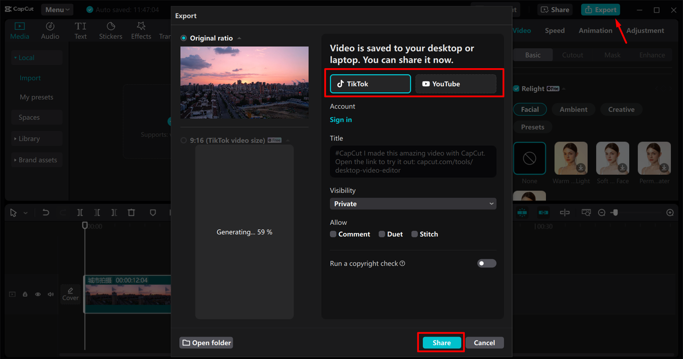Zoom in the timeline with plus icon

tap(670, 213)
